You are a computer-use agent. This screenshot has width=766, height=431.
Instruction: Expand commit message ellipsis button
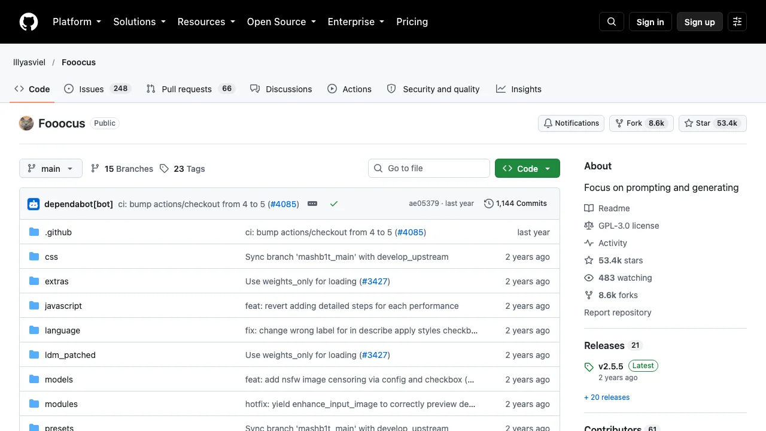click(x=312, y=204)
